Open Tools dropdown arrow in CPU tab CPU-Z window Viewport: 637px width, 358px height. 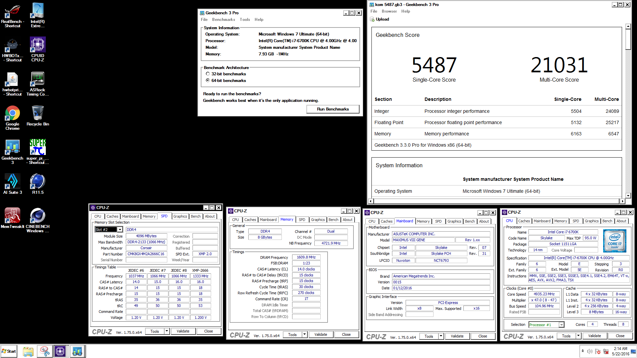coord(579,336)
